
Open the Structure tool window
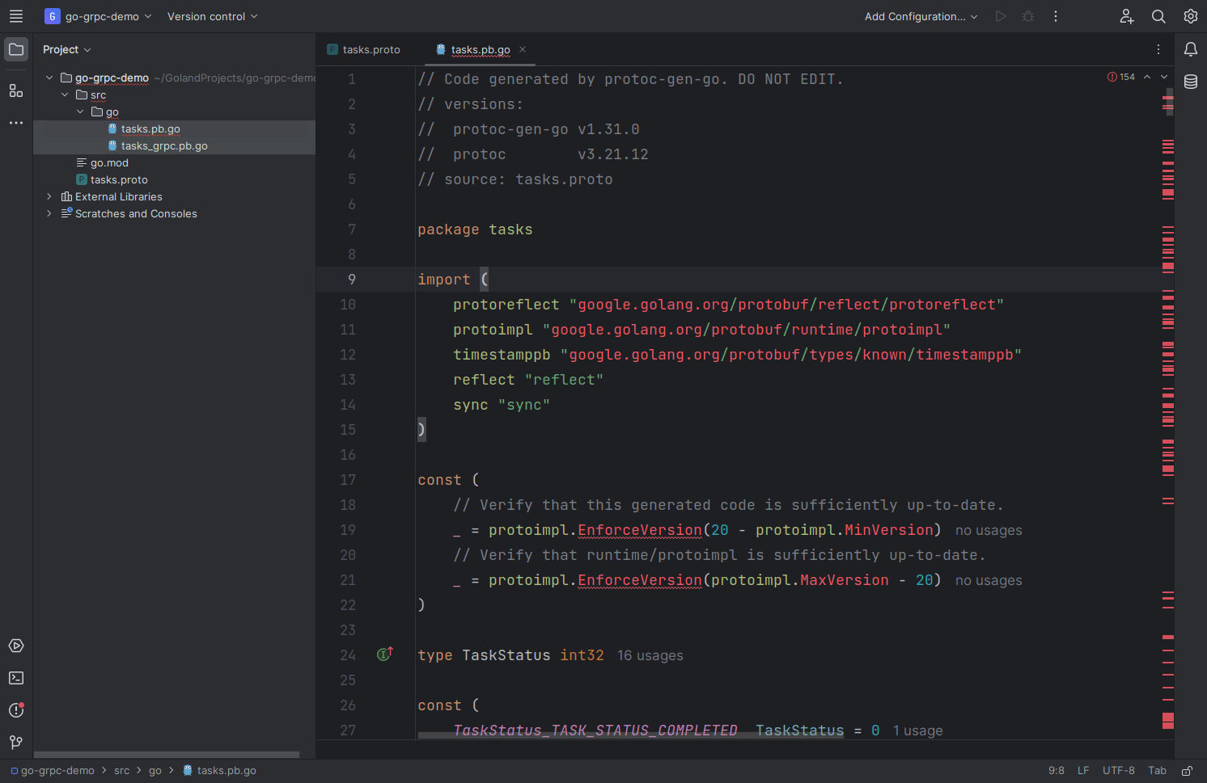point(16,91)
